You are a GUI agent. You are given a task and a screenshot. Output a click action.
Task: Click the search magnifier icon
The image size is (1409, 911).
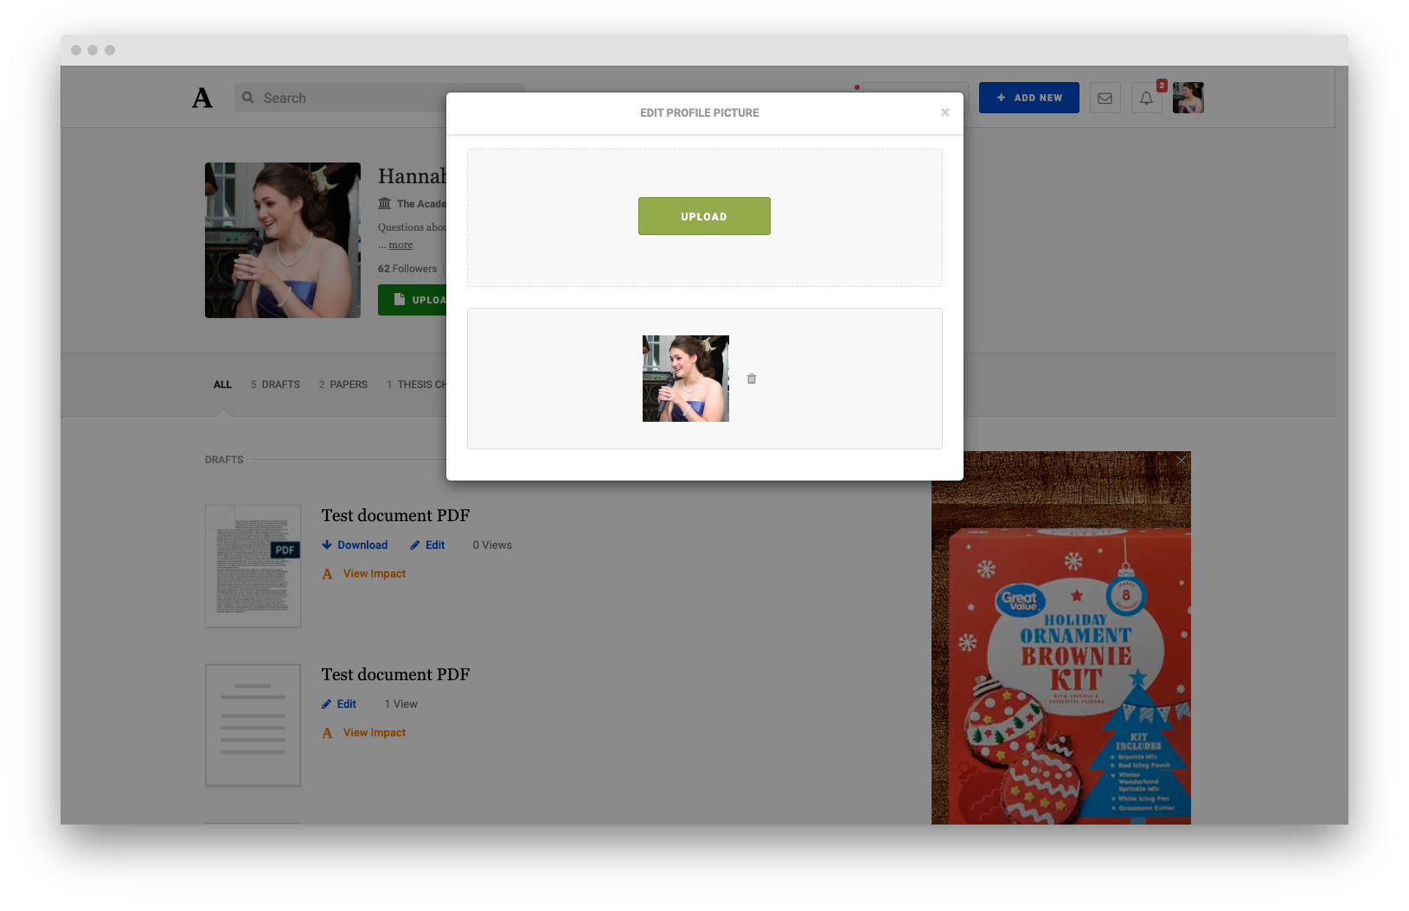(248, 98)
